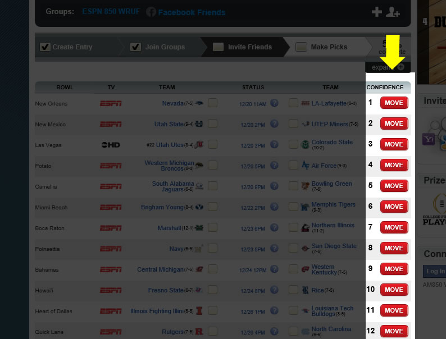This screenshot has height=339, width=446.
Task: Go to Join Groups step
Action: click(x=165, y=47)
